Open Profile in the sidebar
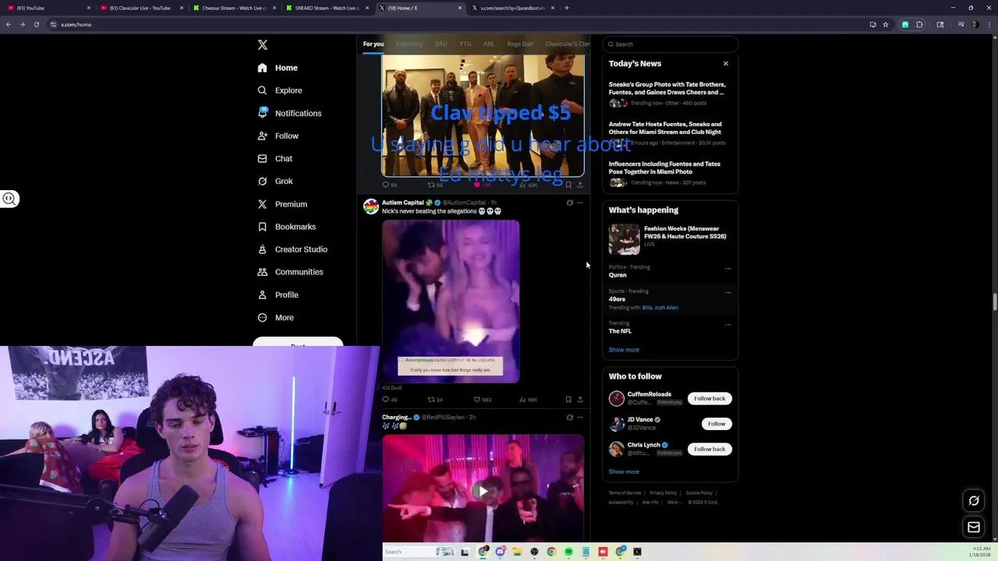Image resolution: width=998 pixels, height=561 pixels. (278, 295)
